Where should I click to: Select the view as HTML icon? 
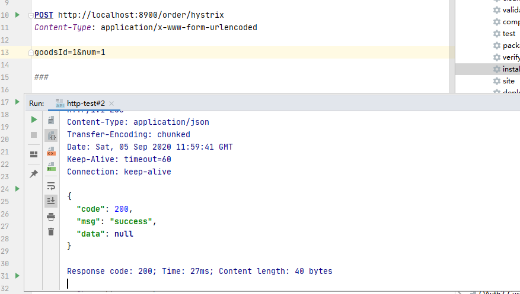tap(51, 151)
